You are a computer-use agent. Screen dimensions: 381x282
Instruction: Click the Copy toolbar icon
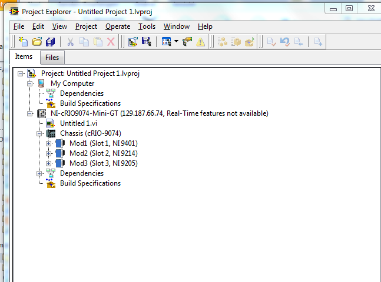pyautogui.click(x=84, y=42)
